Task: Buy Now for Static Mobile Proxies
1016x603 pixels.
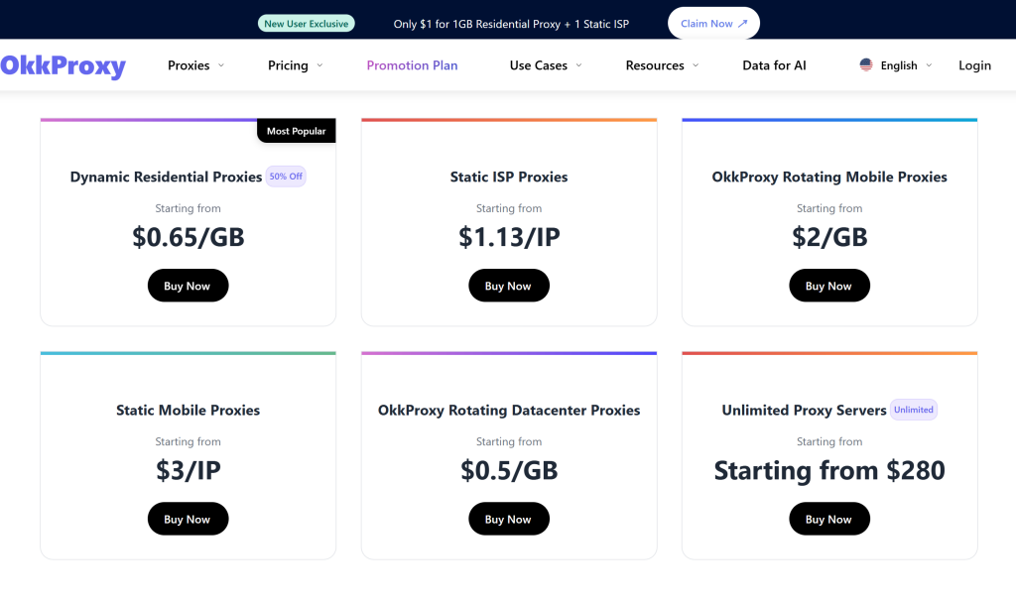Action: [188, 519]
